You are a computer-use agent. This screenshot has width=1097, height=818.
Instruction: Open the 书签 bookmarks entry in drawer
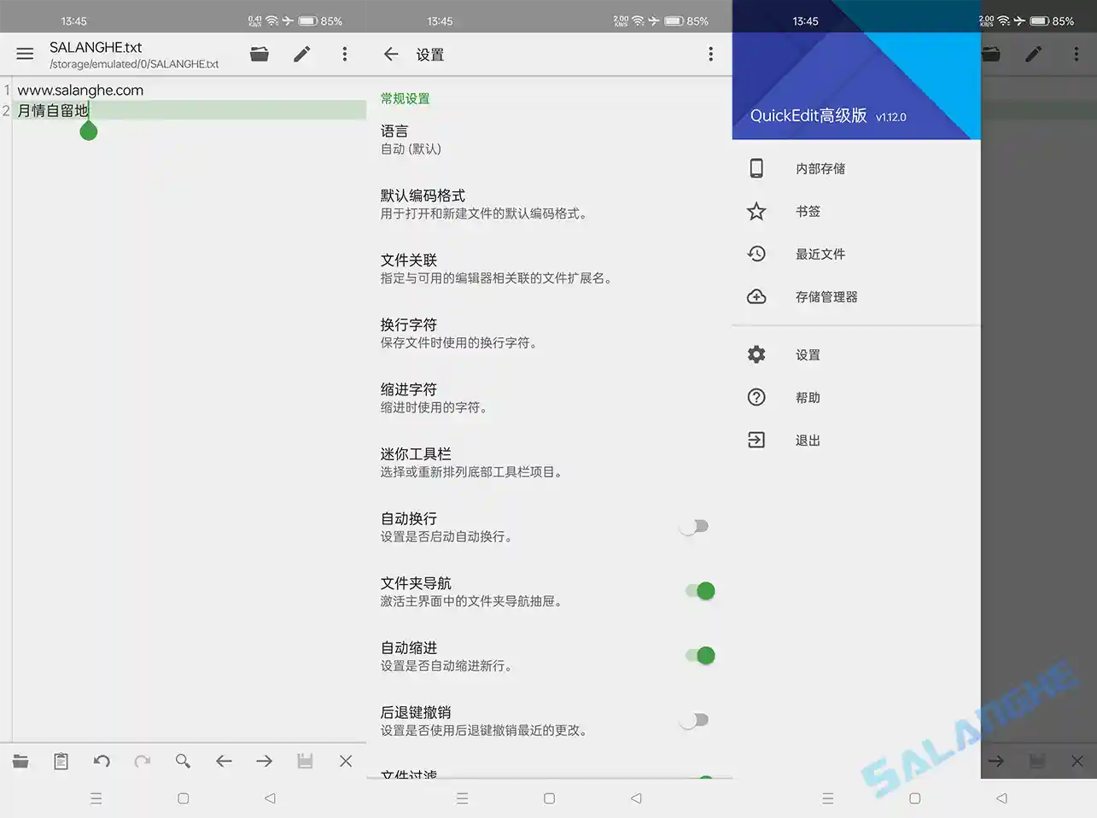click(808, 211)
